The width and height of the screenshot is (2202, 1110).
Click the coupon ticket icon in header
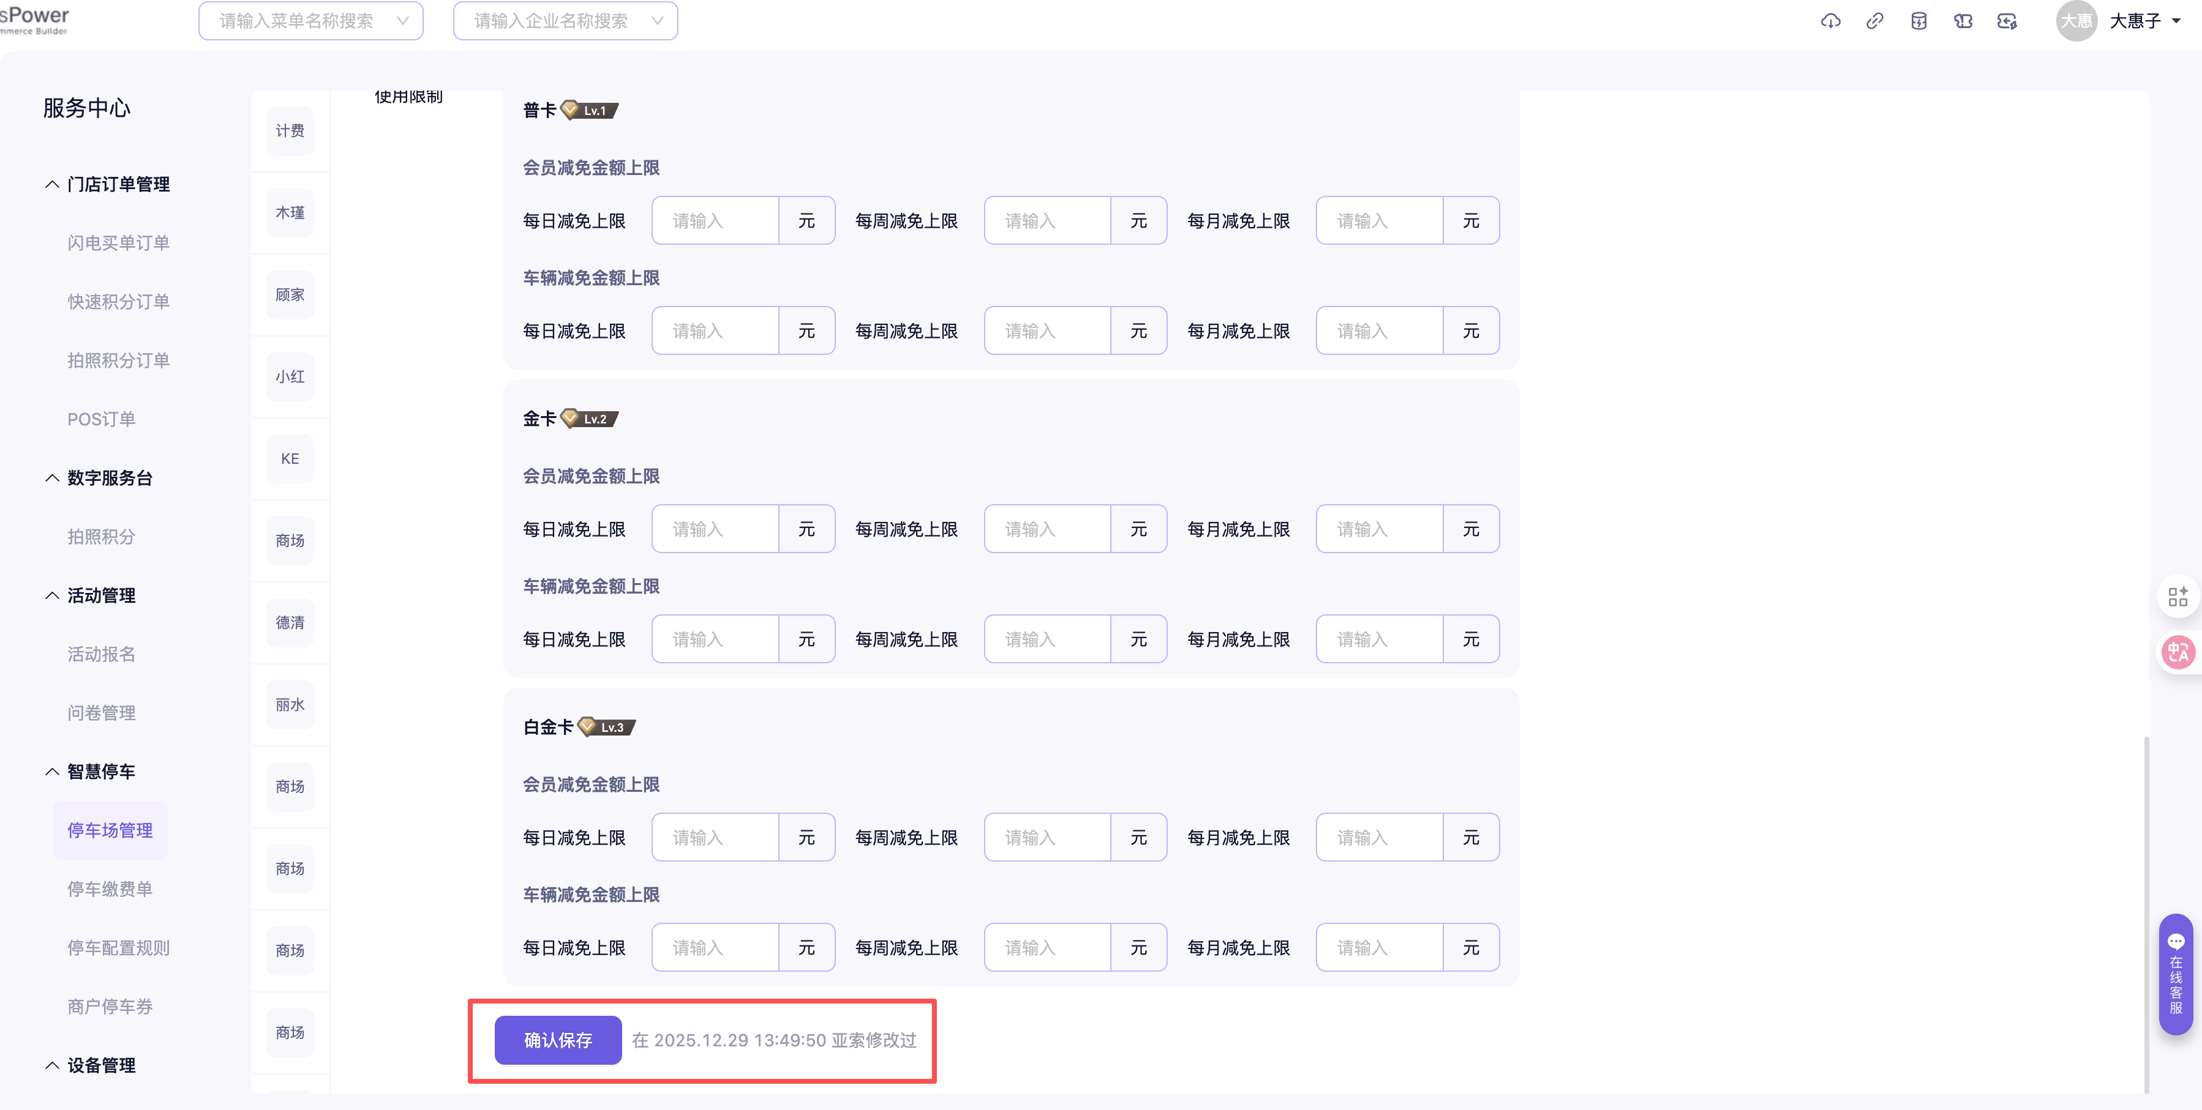click(1963, 21)
